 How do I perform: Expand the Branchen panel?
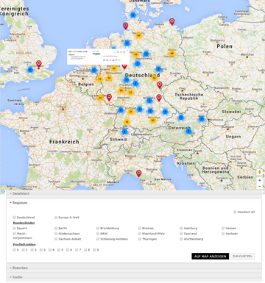[x=134, y=268]
